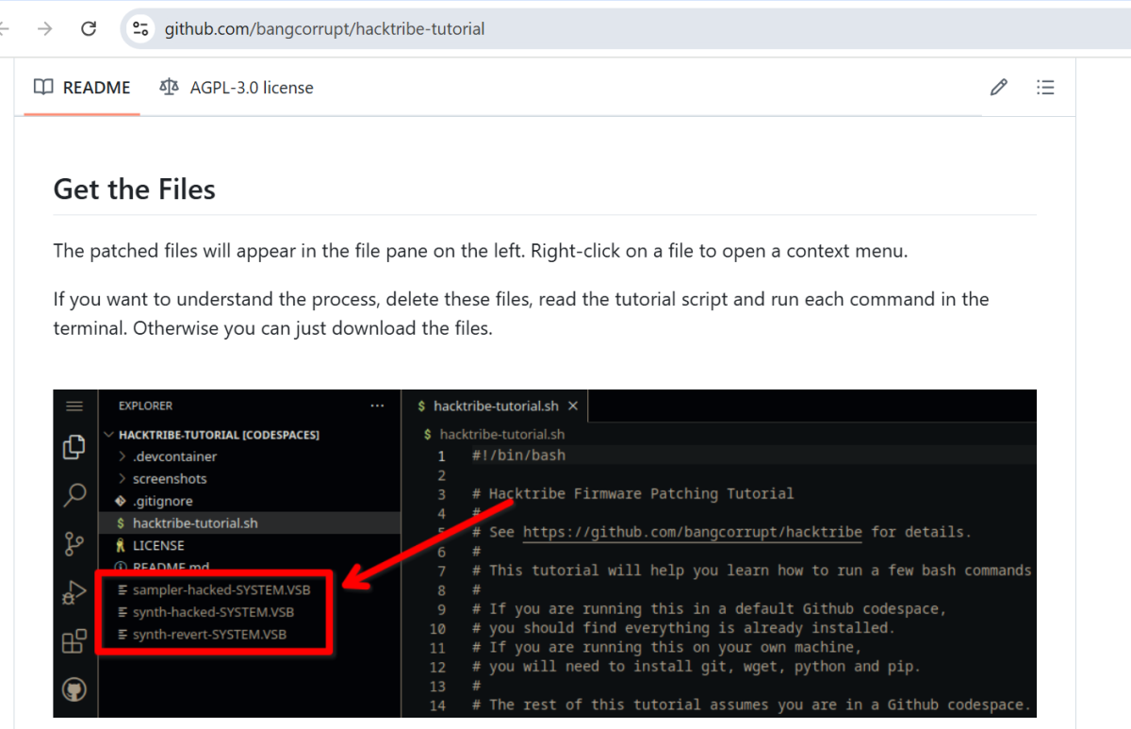Image resolution: width=1131 pixels, height=729 pixels.
Task: Open the README outline list icon
Action: pos(1045,88)
